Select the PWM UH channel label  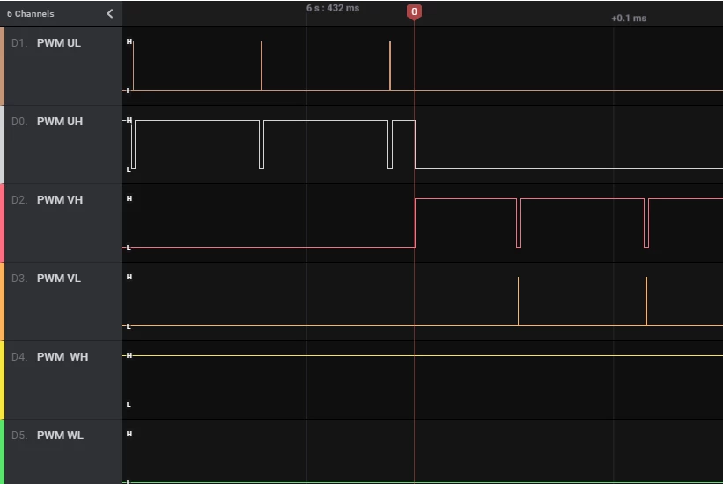pos(60,122)
